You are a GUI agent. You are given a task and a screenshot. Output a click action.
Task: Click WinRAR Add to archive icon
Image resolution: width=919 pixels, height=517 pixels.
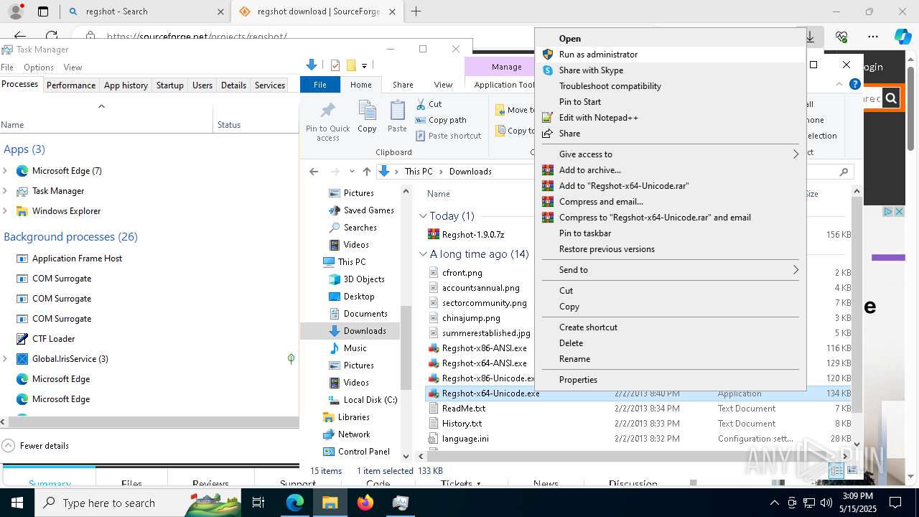click(548, 170)
